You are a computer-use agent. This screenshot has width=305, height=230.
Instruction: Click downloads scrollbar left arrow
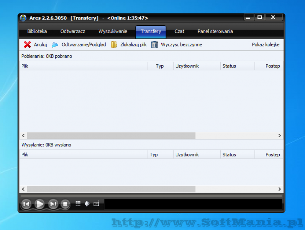[23, 136]
